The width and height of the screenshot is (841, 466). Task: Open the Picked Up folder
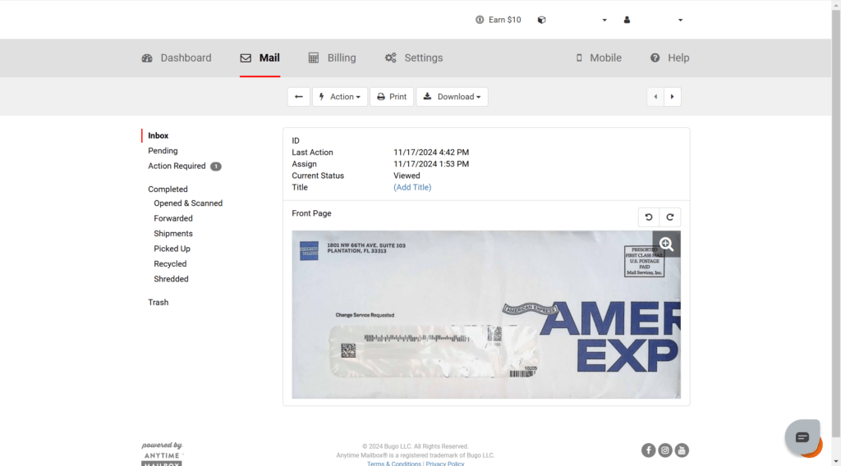coord(172,249)
